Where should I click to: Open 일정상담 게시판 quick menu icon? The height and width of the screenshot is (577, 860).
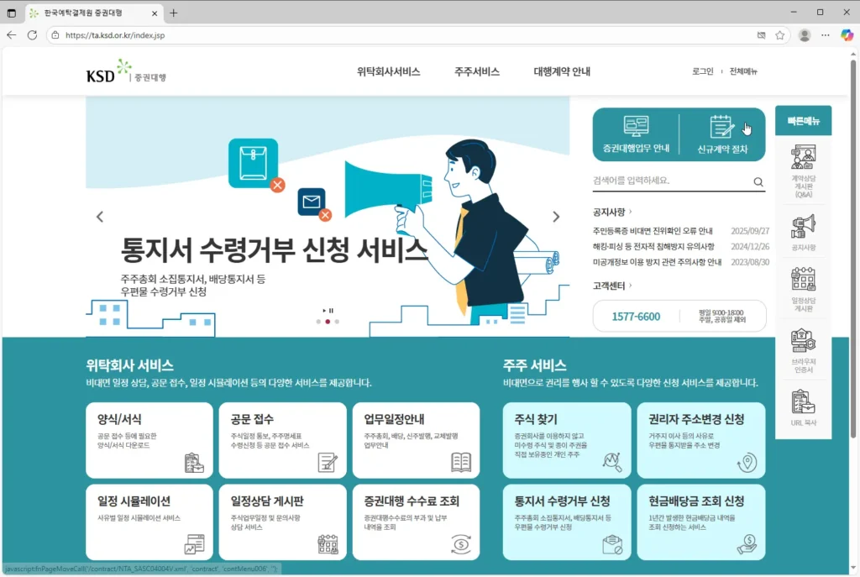tap(804, 290)
